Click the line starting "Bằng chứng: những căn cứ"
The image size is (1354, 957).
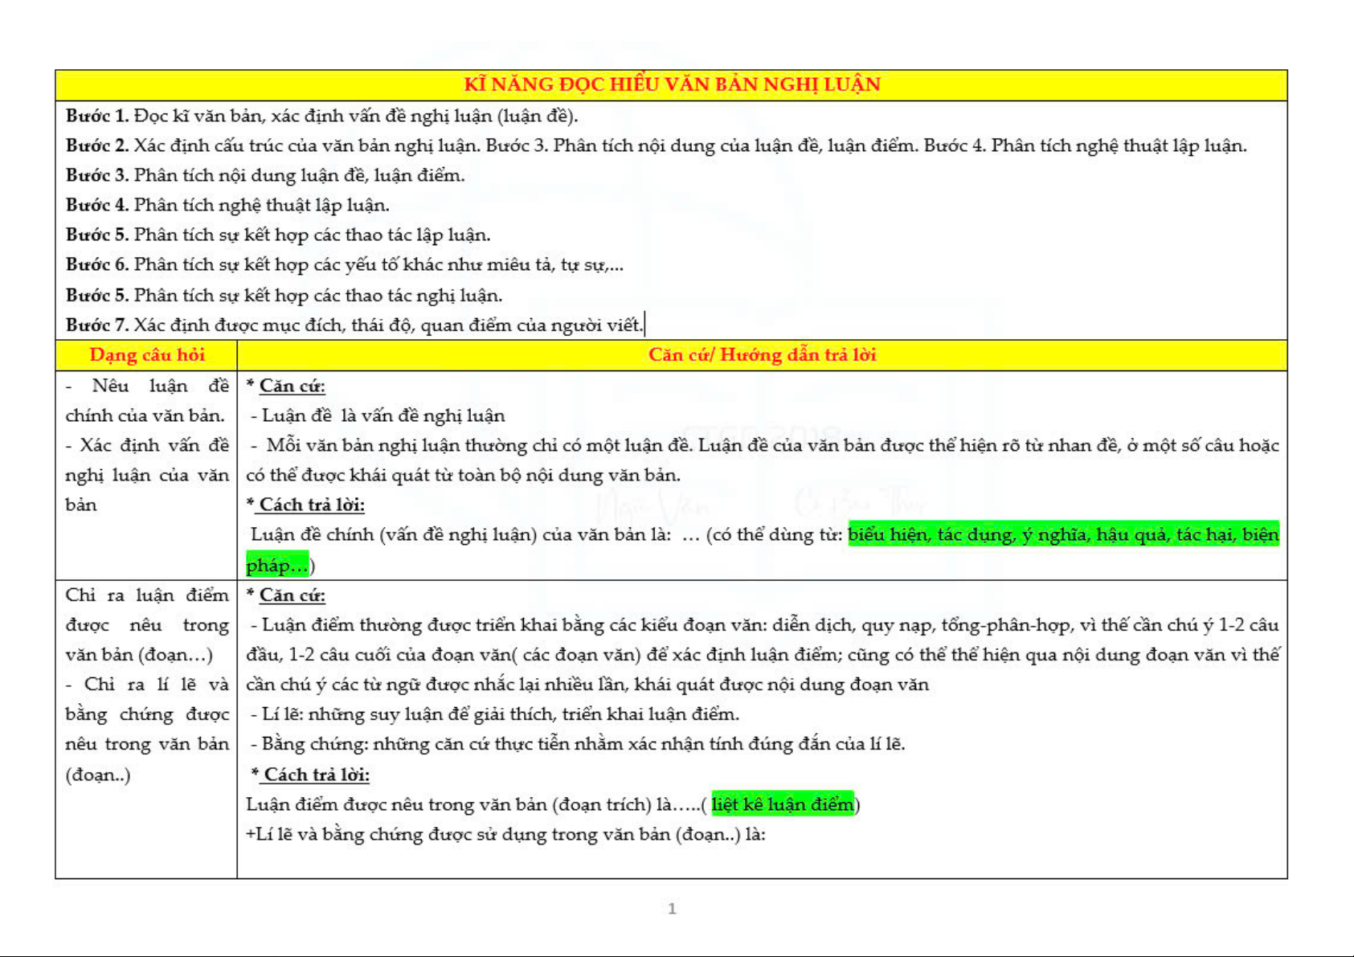coord(577,744)
